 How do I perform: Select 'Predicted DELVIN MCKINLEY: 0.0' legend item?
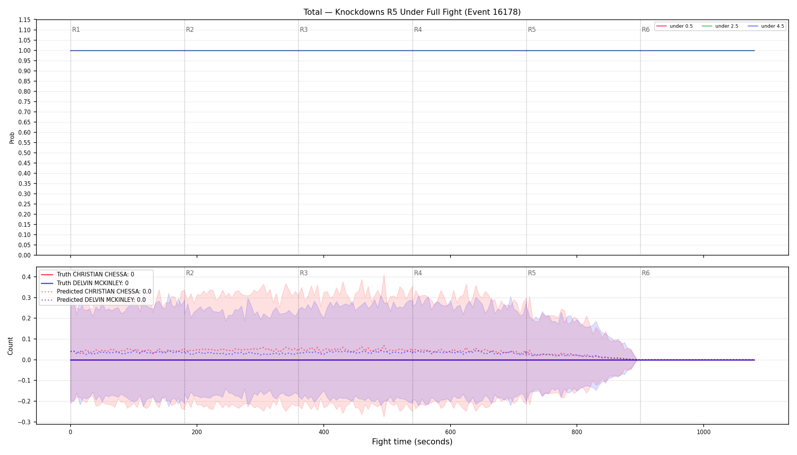point(93,300)
